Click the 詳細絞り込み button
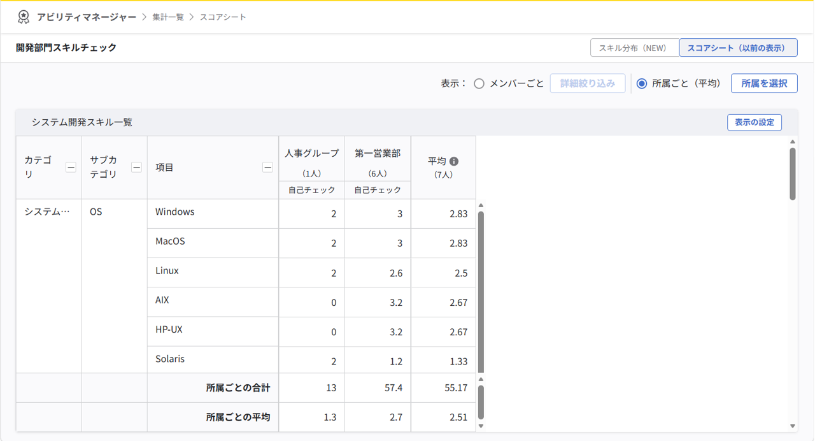Image resolution: width=815 pixels, height=441 pixels. click(x=588, y=83)
